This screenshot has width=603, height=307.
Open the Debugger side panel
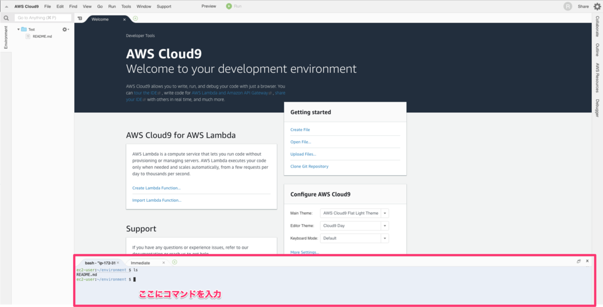pyautogui.click(x=597, y=108)
